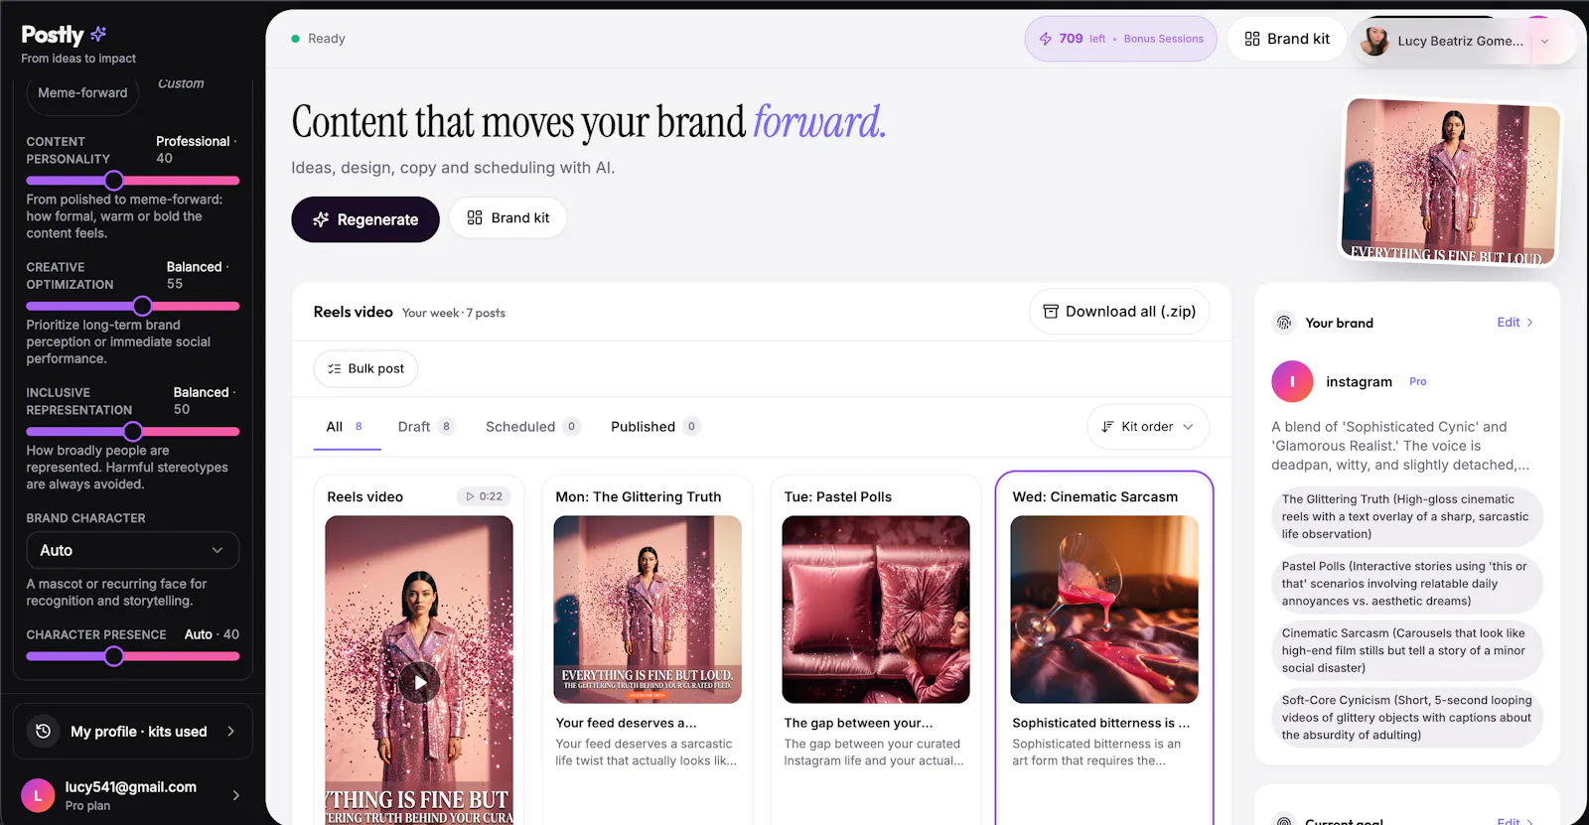
Task: Open Your brand Edit link
Action: tap(1515, 323)
